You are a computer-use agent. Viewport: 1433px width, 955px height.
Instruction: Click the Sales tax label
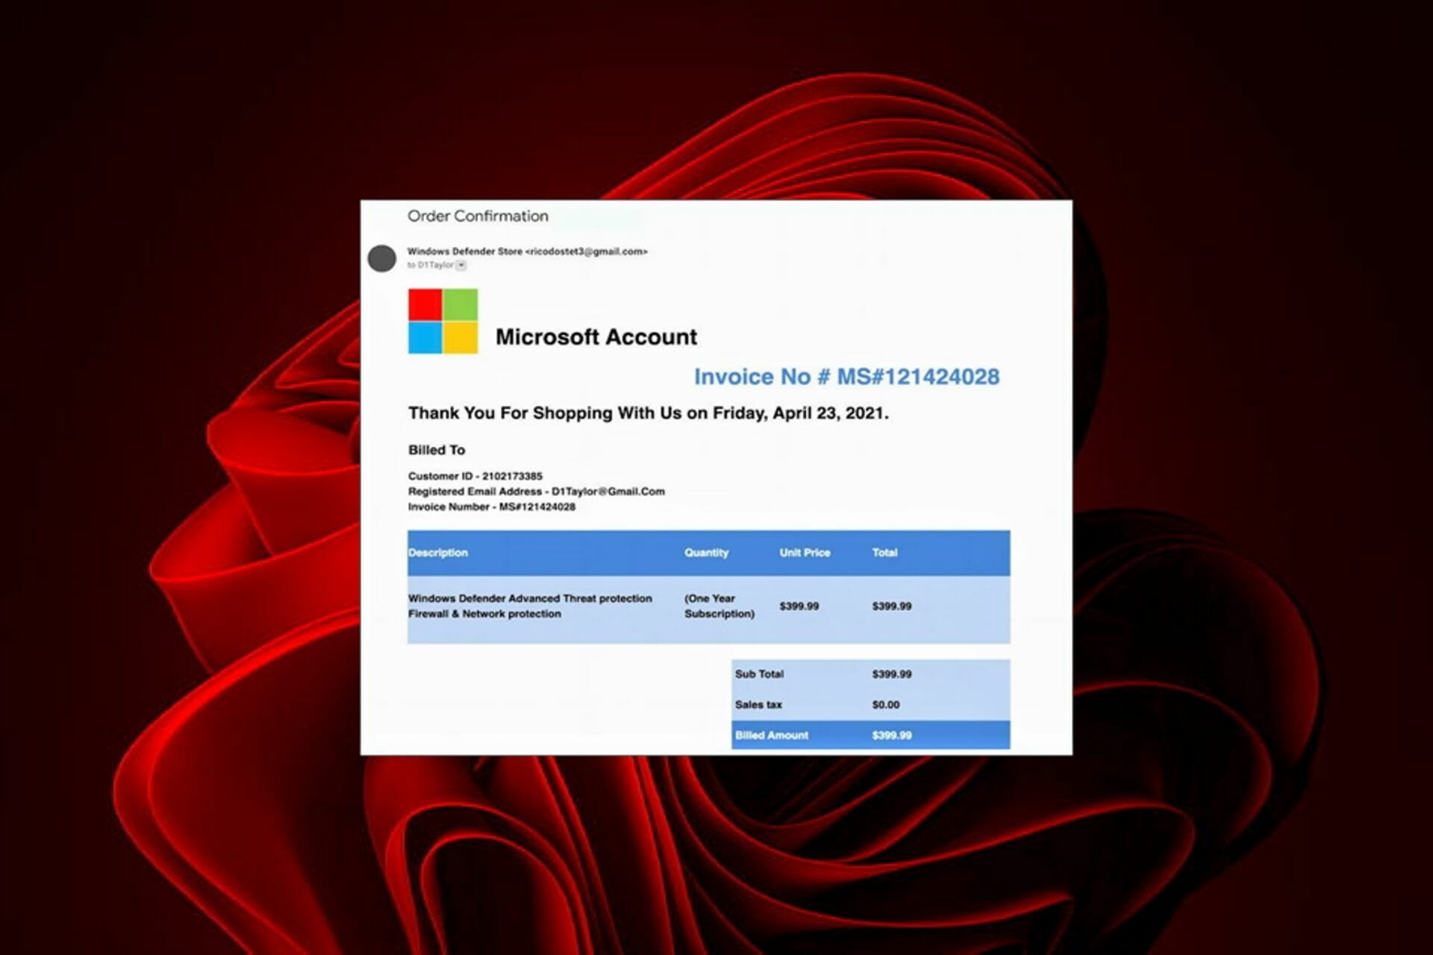(x=758, y=704)
